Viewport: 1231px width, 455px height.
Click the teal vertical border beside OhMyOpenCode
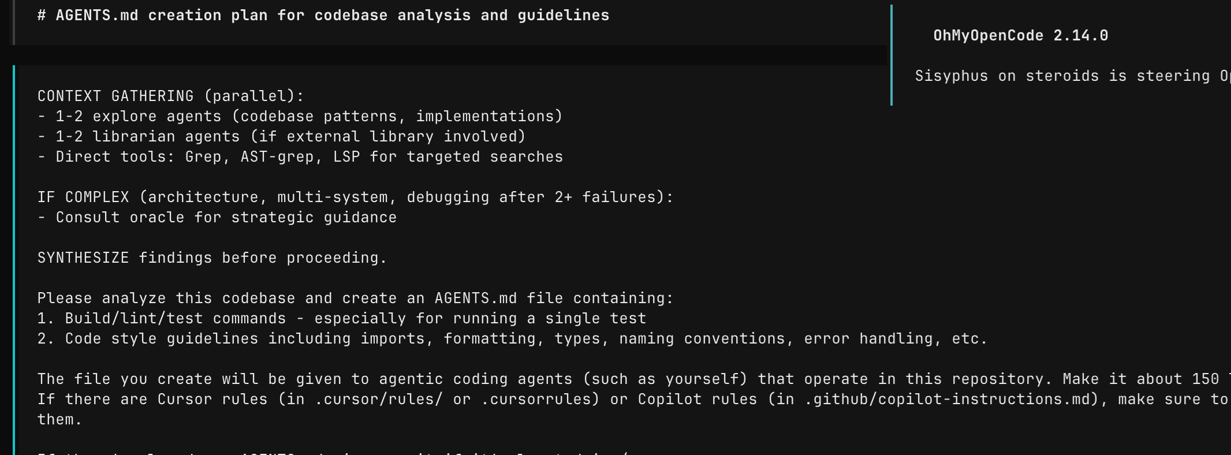coord(891,55)
